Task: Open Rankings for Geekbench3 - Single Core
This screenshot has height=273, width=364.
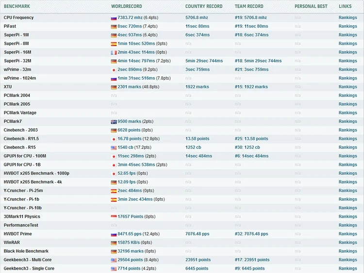Action: [348, 268]
